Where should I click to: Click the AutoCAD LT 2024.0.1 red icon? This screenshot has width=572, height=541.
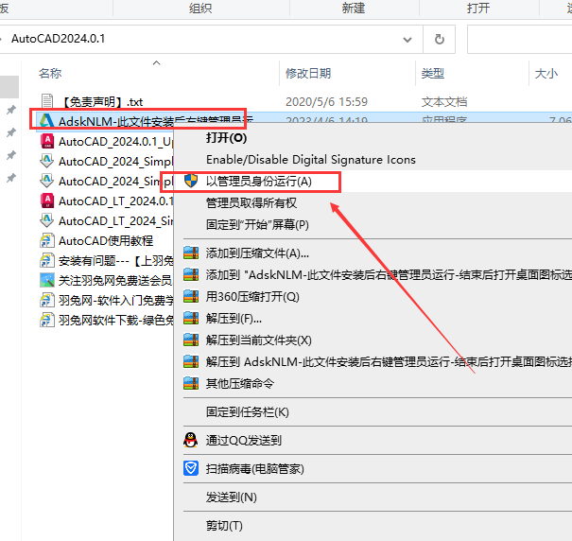tap(47, 201)
